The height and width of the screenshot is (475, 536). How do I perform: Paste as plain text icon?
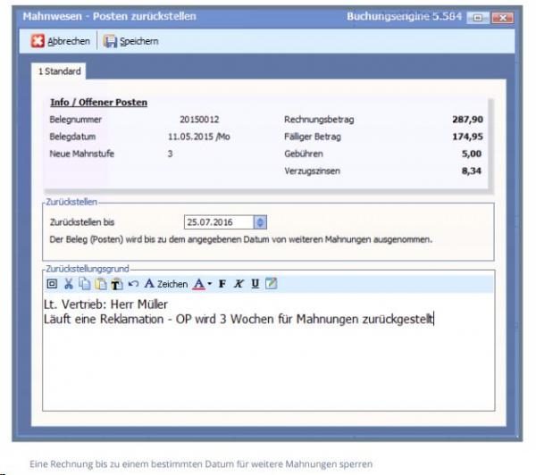coord(116,284)
